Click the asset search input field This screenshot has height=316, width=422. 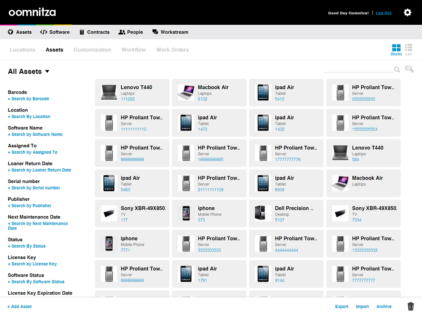point(358,69)
